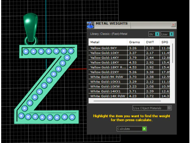Select the White Gold:14K PdW row

(129, 96)
